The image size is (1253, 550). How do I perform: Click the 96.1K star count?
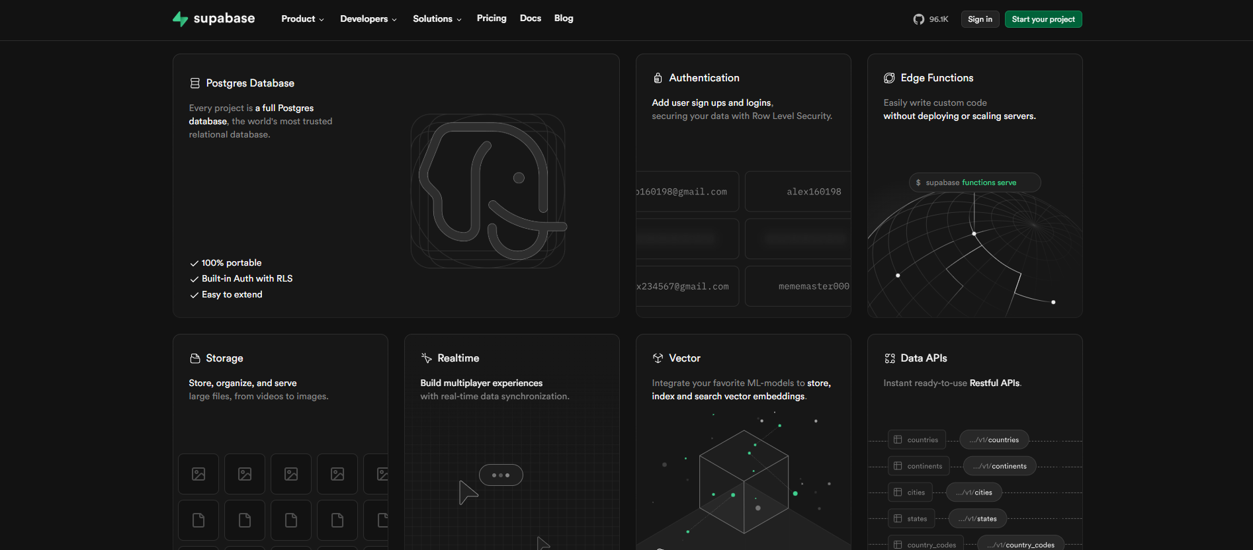pyautogui.click(x=938, y=19)
